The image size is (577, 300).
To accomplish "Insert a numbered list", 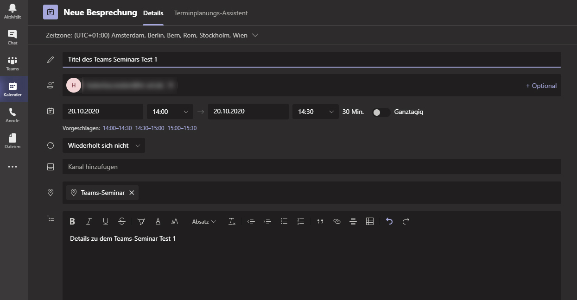I will point(301,222).
